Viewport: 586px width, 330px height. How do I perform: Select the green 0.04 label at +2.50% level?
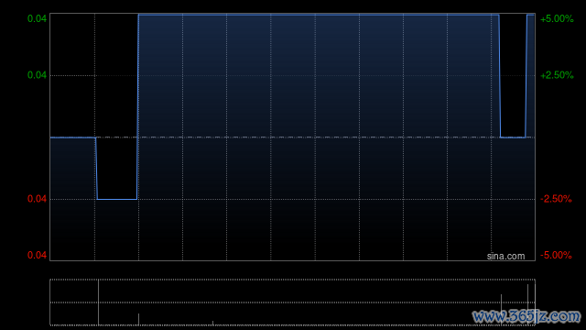pos(37,75)
